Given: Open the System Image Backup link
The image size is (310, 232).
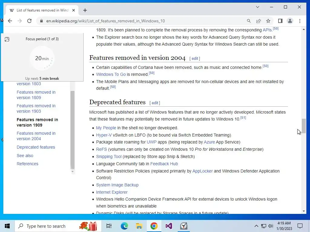Looking at the screenshot, I should (x=117, y=185).
